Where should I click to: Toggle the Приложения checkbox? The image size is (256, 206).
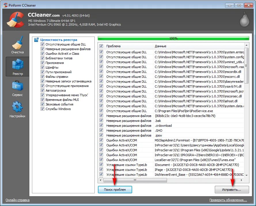coord(42,63)
